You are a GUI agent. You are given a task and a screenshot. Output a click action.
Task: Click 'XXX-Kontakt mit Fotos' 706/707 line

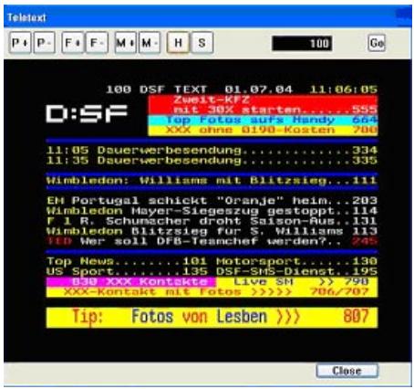click(212, 292)
